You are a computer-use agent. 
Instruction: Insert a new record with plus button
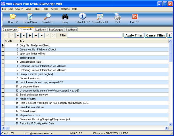pyautogui.click(x=30, y=35)
